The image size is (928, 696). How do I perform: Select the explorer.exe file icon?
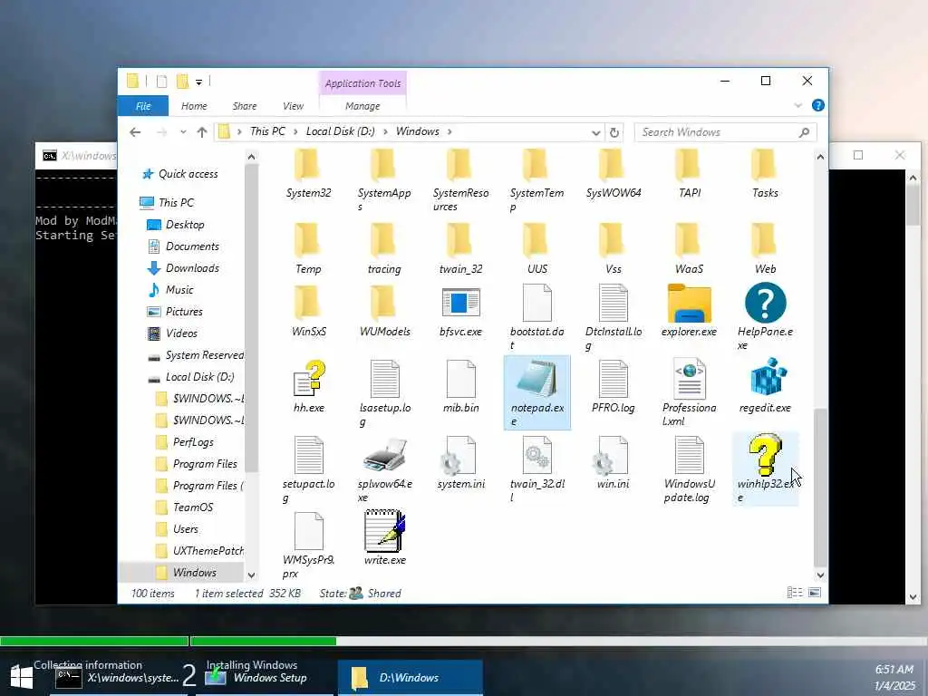689,303
